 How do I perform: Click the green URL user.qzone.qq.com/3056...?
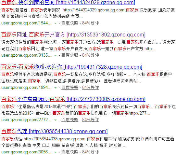26,152
